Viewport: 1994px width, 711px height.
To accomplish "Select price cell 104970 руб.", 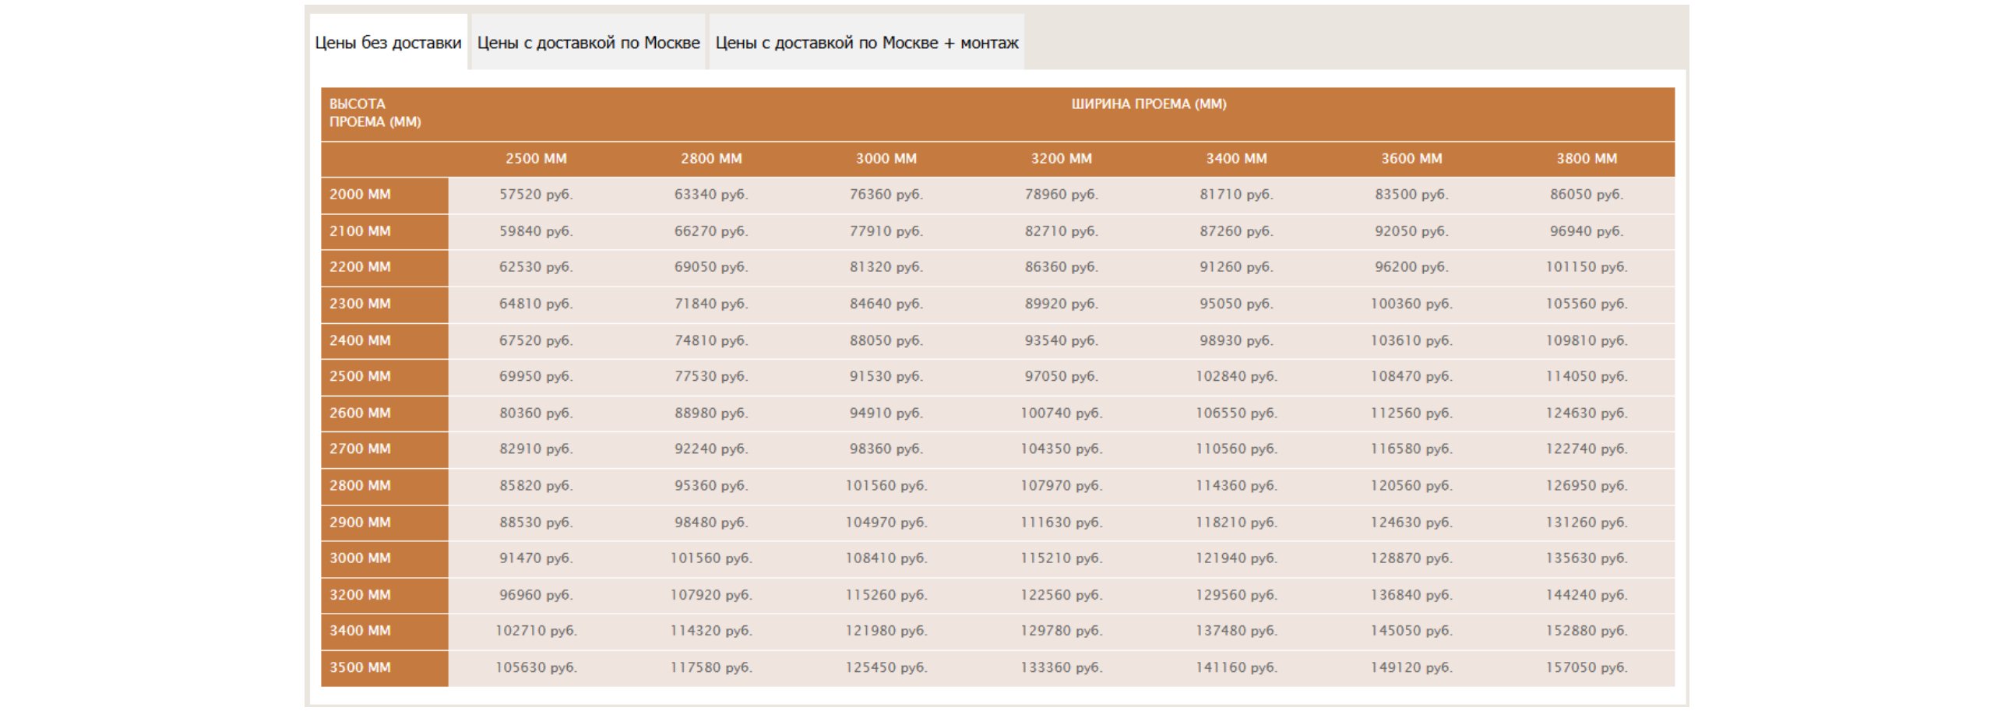I will [x=886, y=522].
